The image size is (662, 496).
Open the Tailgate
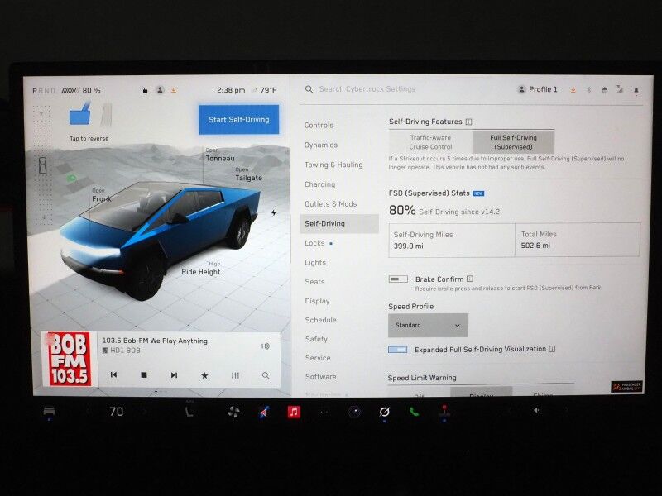[248, 174]
